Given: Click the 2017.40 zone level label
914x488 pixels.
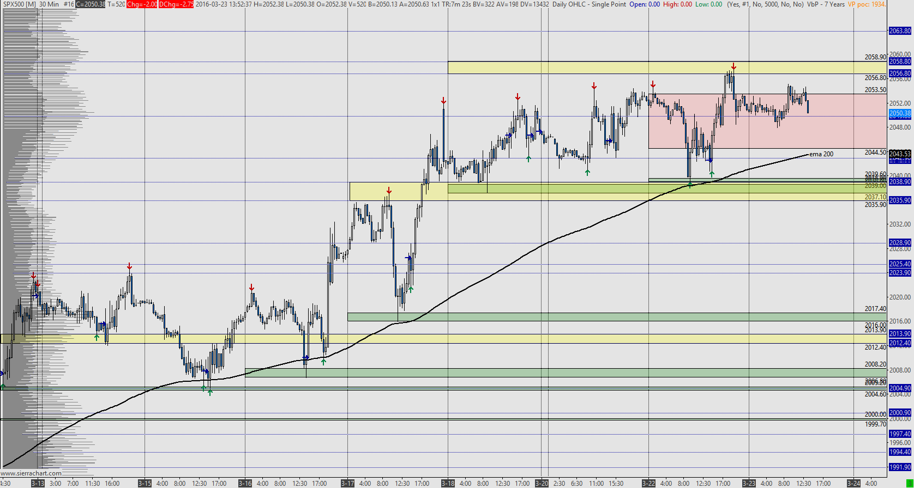Looking at the screenshot, I should coord(875,309).
